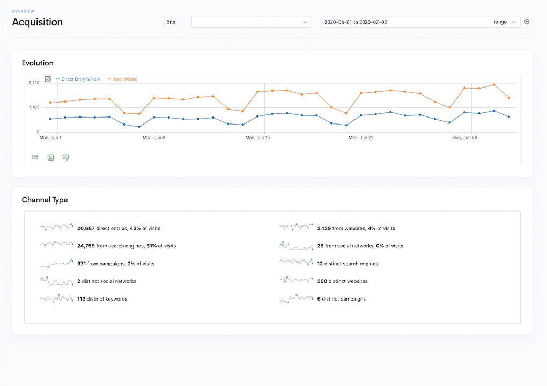Screen dimensions: 547x386
Task: Click the social networks visits sparkline
Action: 296,246
